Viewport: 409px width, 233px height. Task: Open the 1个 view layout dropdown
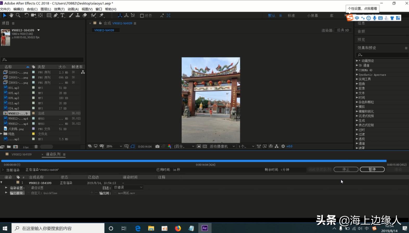pos(246,146)
